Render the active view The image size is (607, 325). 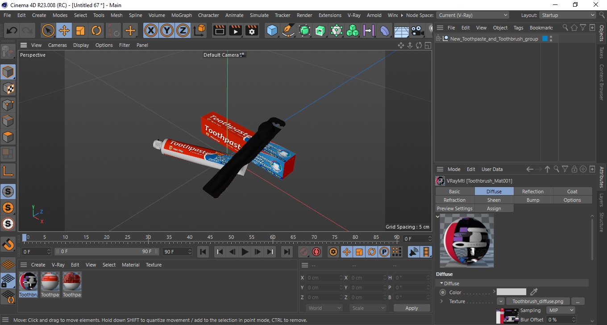pyautogui.click(x=220, y=31)
